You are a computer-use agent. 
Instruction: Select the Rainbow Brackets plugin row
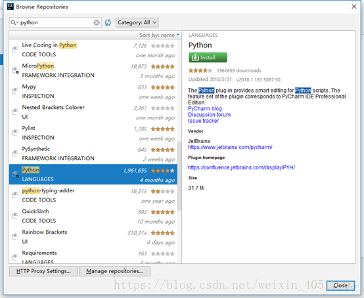[x=93, y=237]
